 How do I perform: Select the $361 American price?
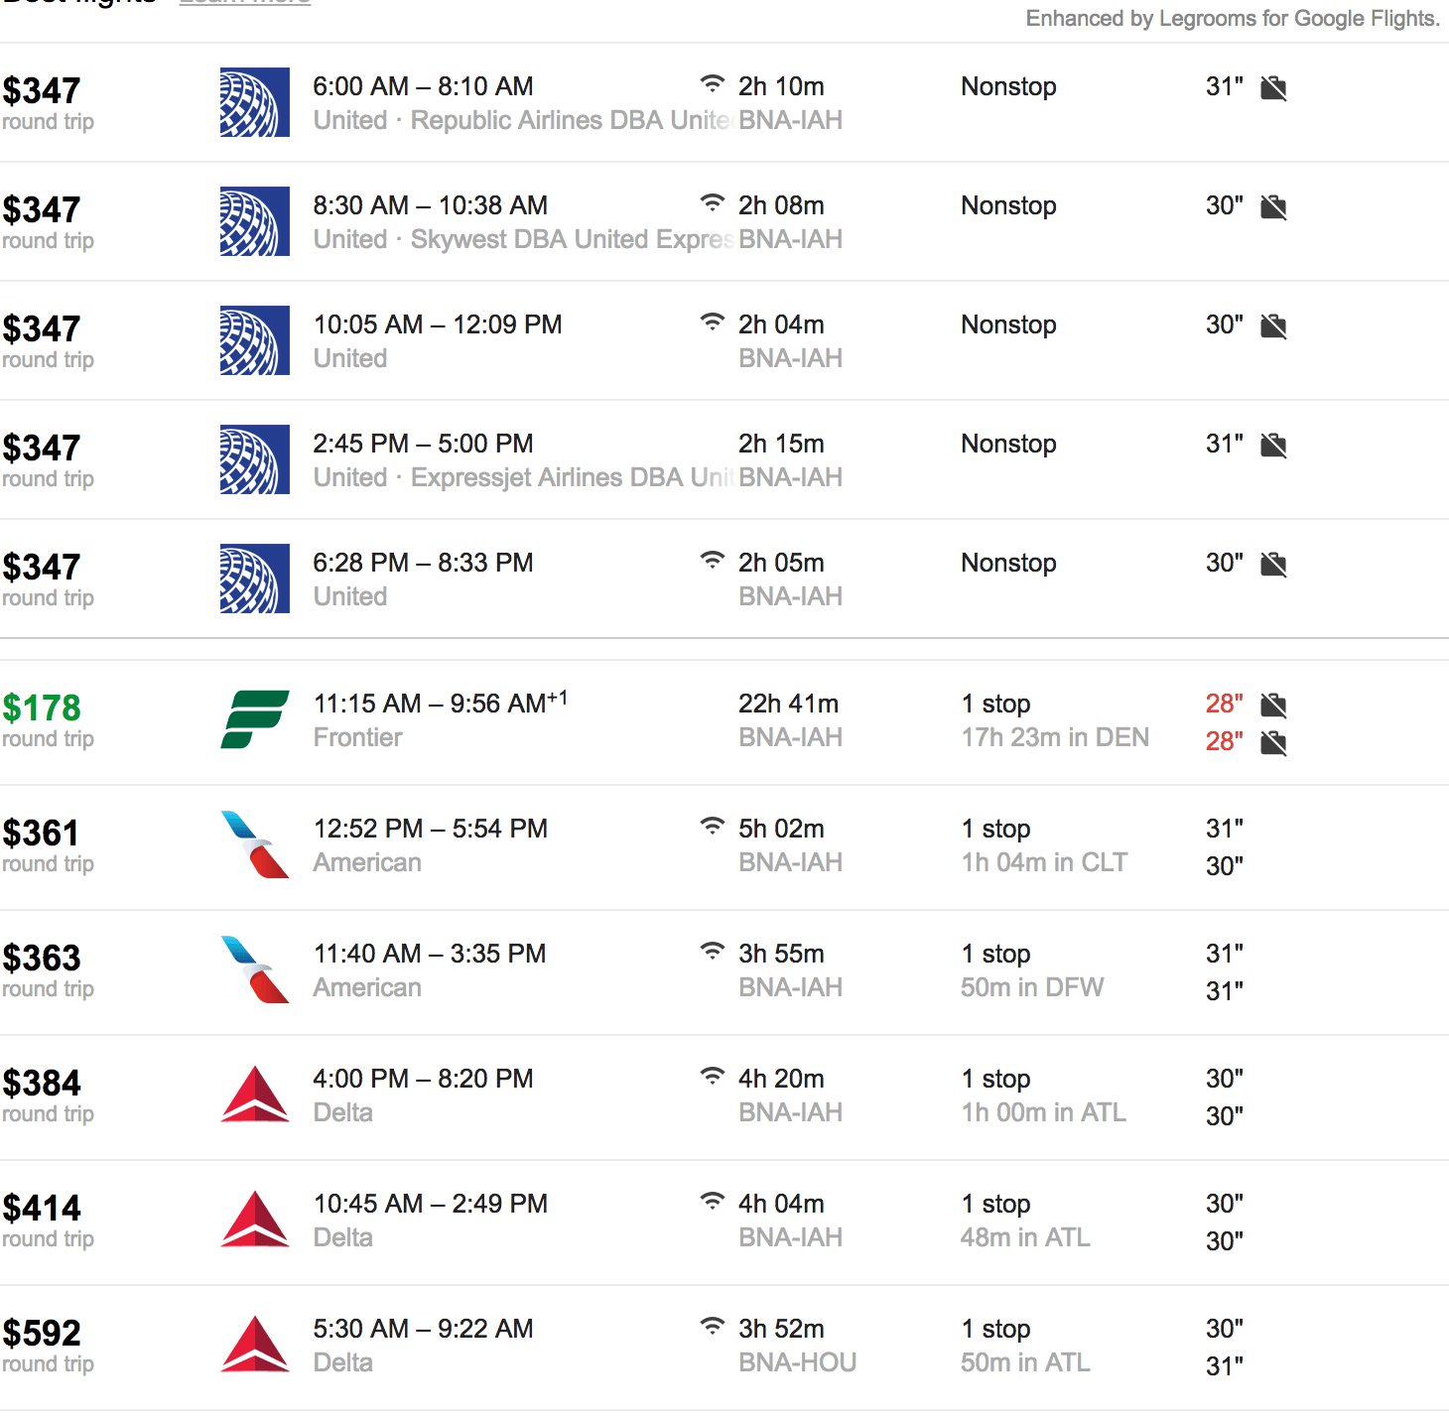(x=42, y=833)
